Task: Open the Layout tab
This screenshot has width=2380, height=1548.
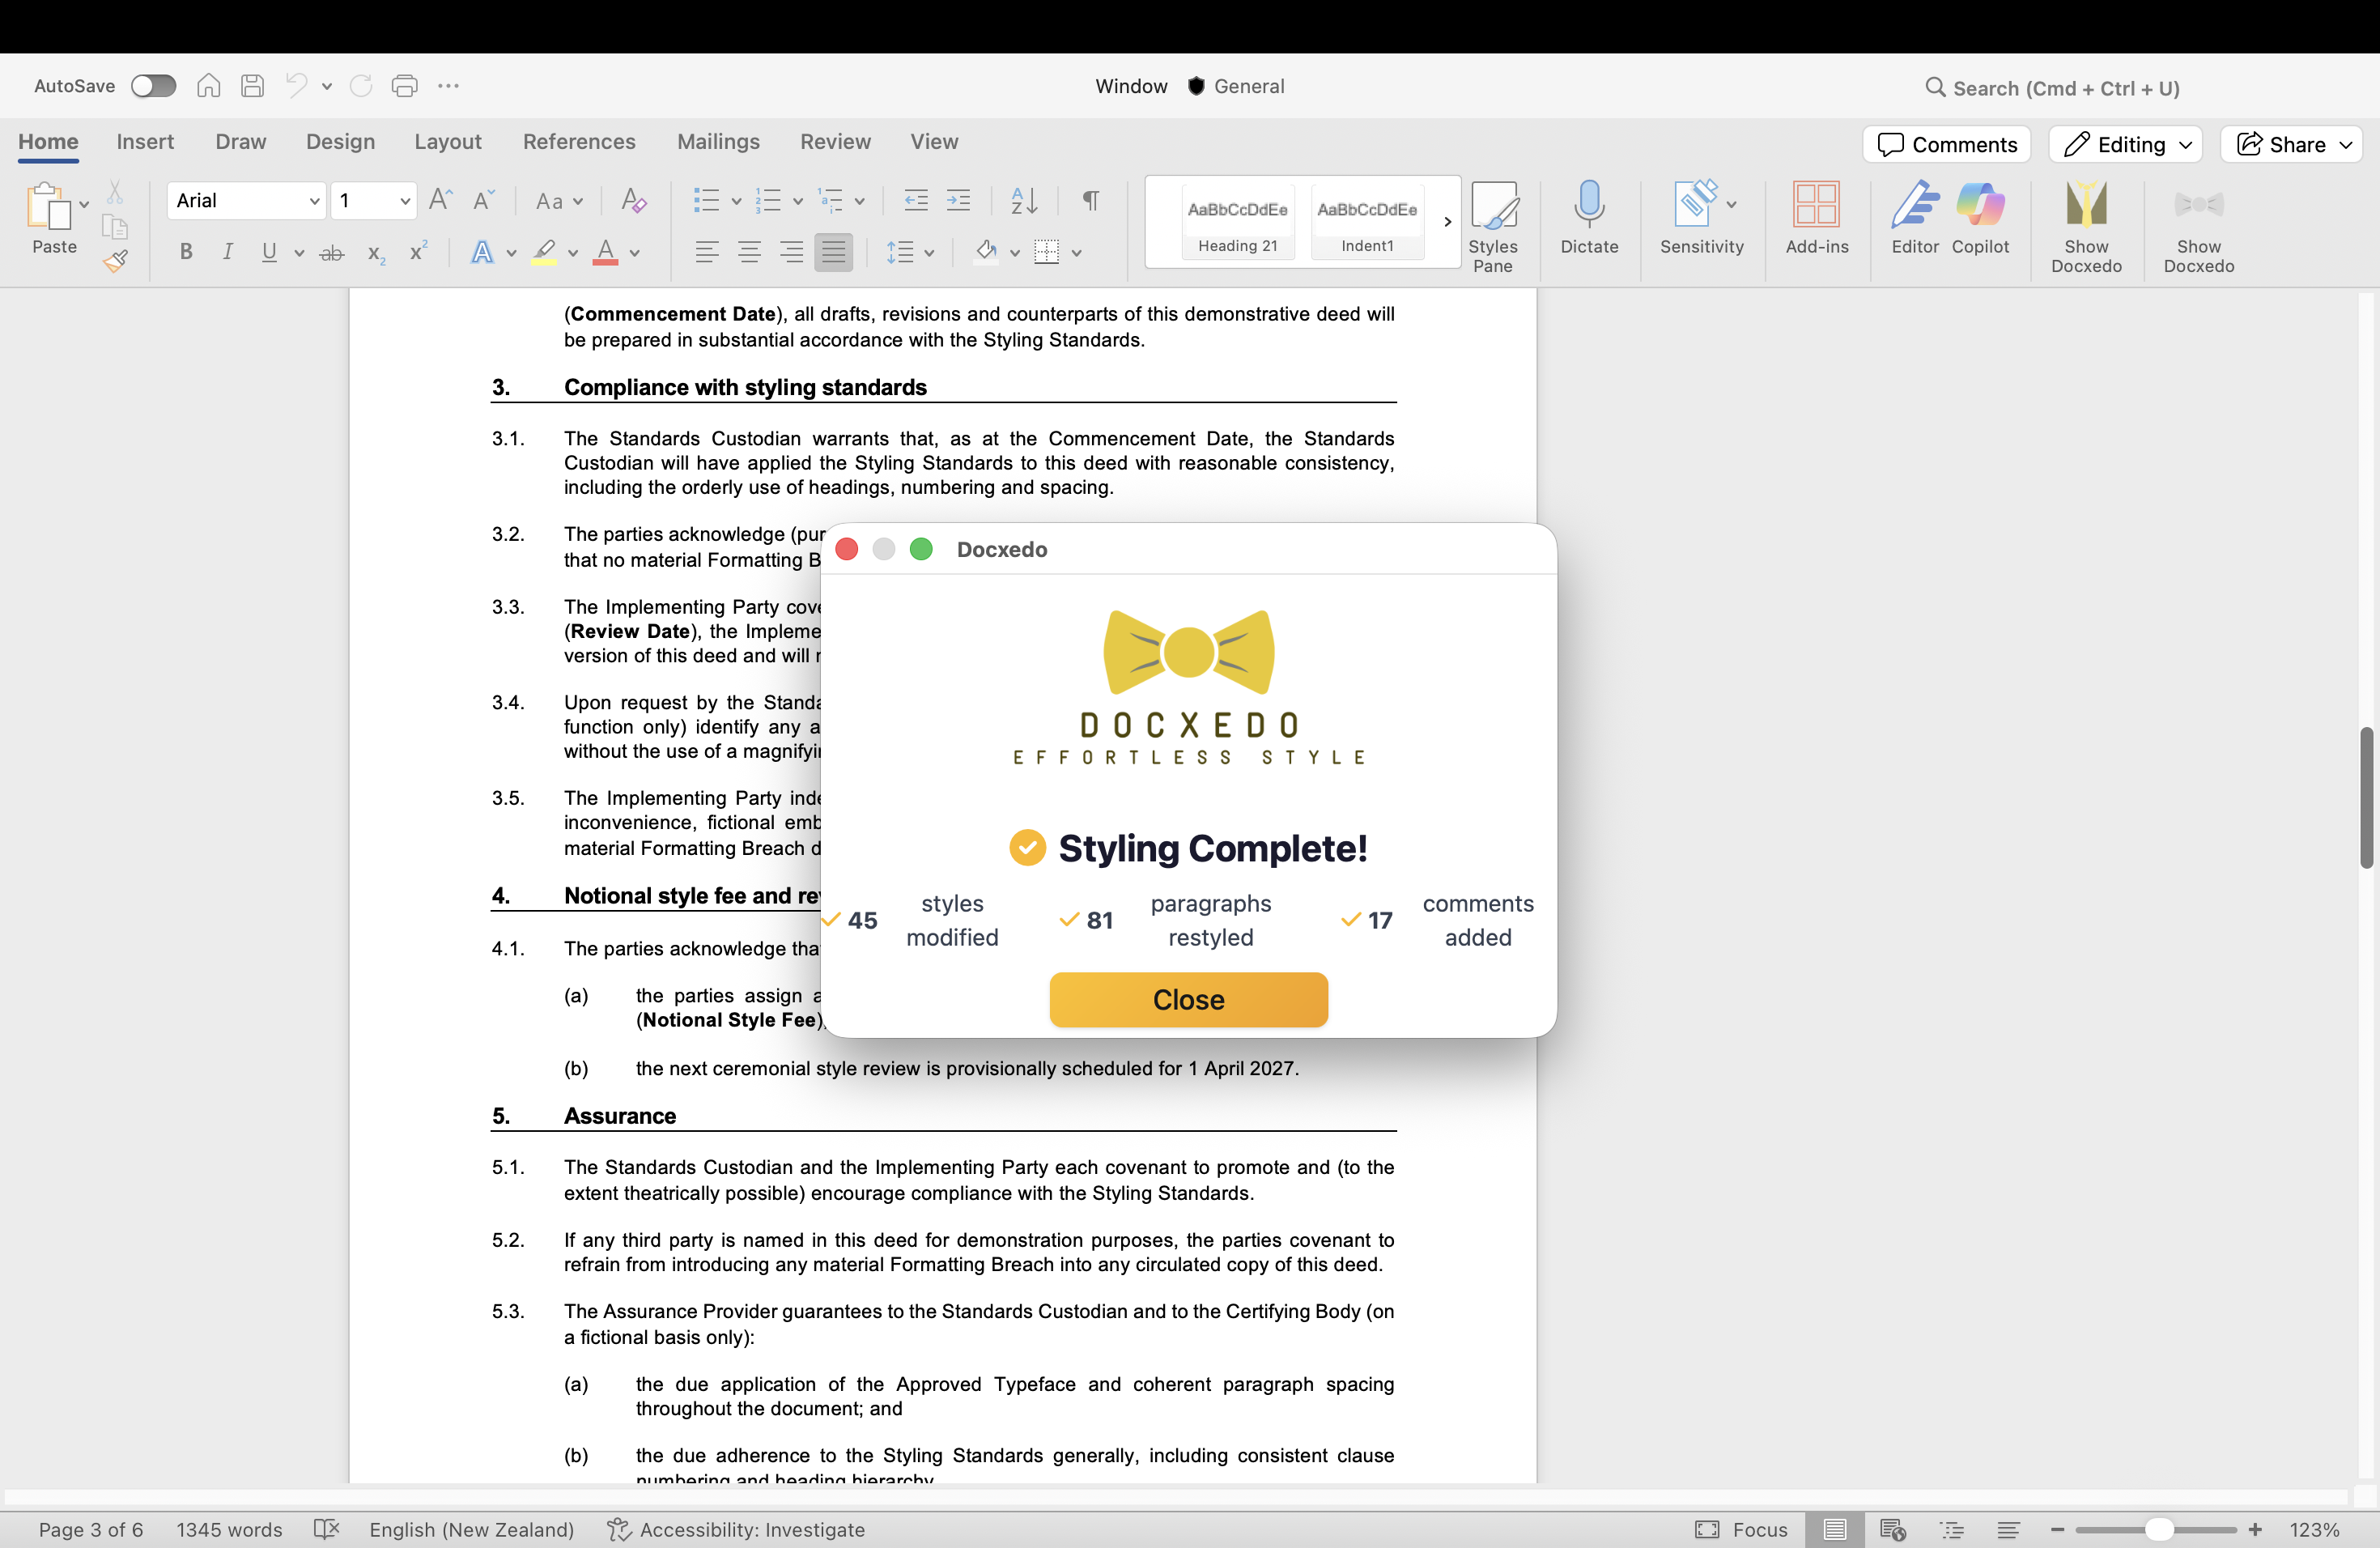Action: coord(448,142)
